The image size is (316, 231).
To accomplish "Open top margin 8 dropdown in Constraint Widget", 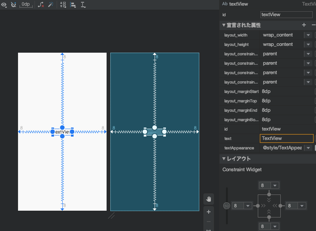I will point(275,185).
